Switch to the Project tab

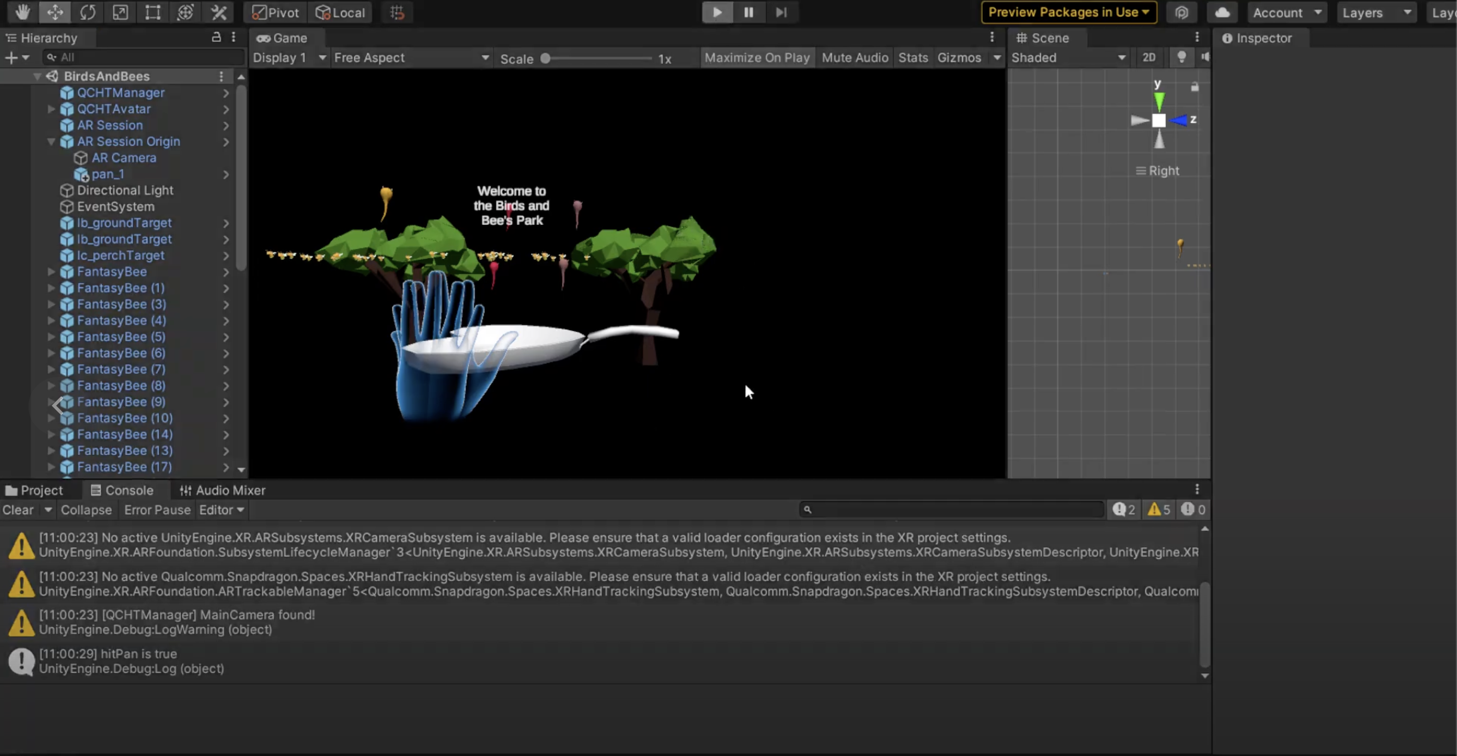(x=34, y=490)
